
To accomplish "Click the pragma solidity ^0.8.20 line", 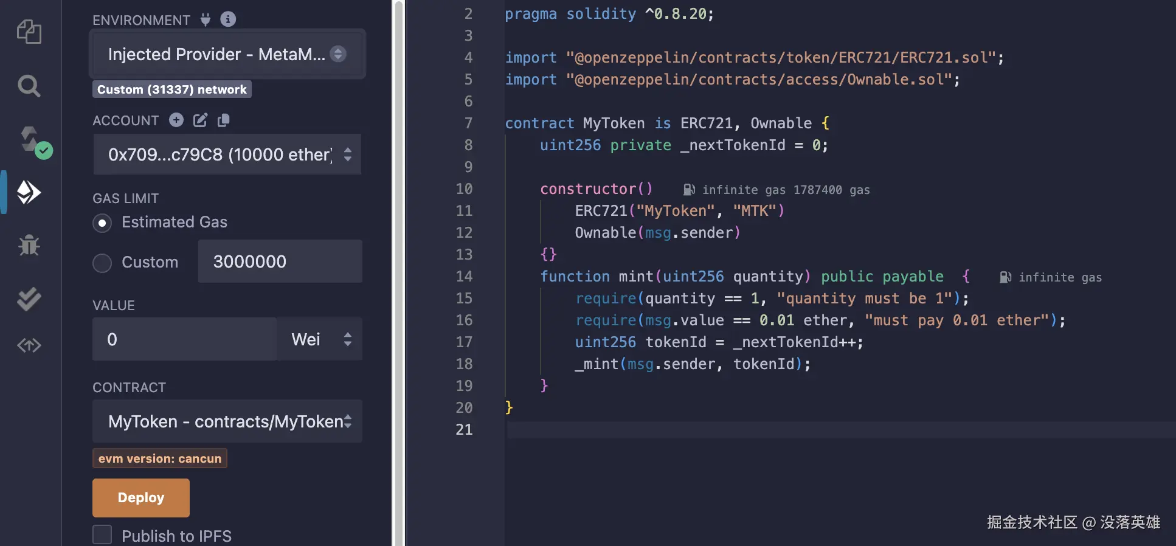I will click(609, 14).
